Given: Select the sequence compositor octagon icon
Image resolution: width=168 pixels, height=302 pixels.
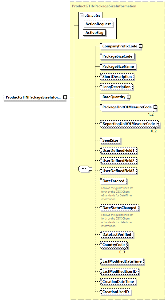Looking at the screenshot, I should click(84, 169).
